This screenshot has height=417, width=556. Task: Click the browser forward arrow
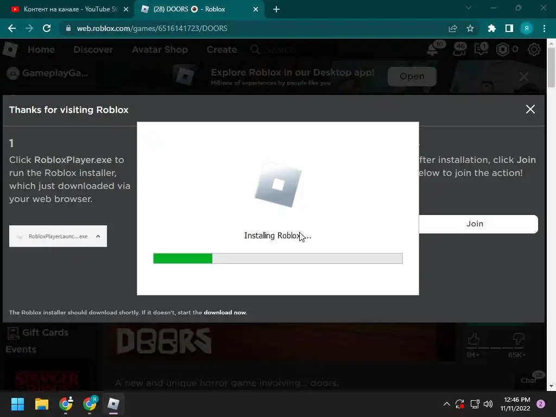[x=29, y=28]
